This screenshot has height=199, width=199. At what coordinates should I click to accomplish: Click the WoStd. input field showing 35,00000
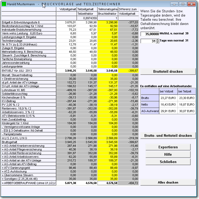click(x=150, y=34)
